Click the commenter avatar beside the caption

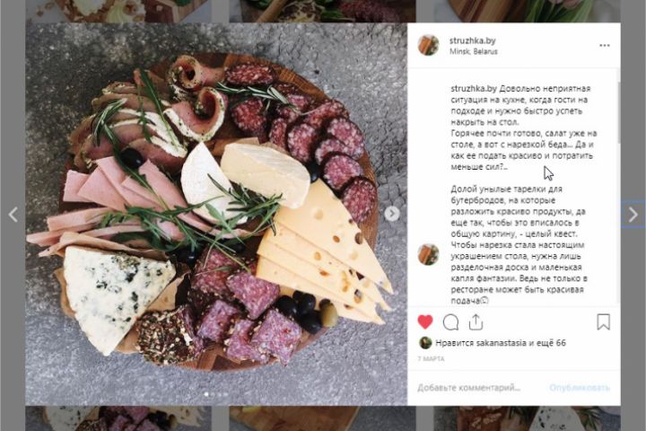click(x=429, y=254)
